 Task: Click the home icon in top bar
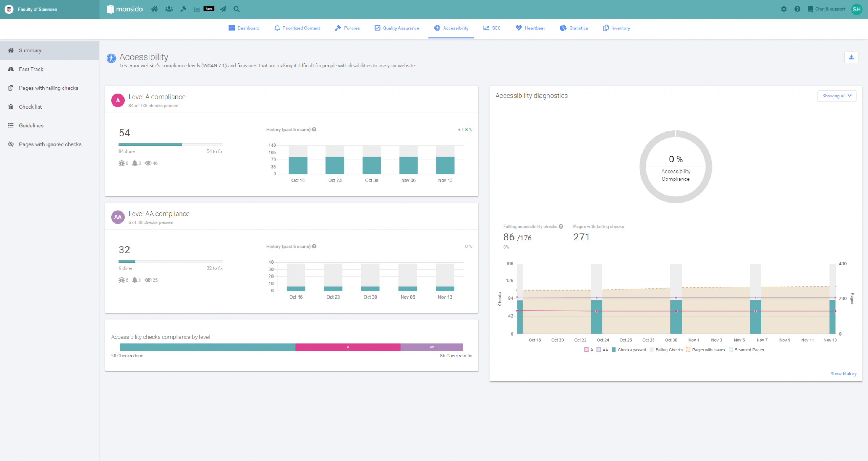coord(154,9)
